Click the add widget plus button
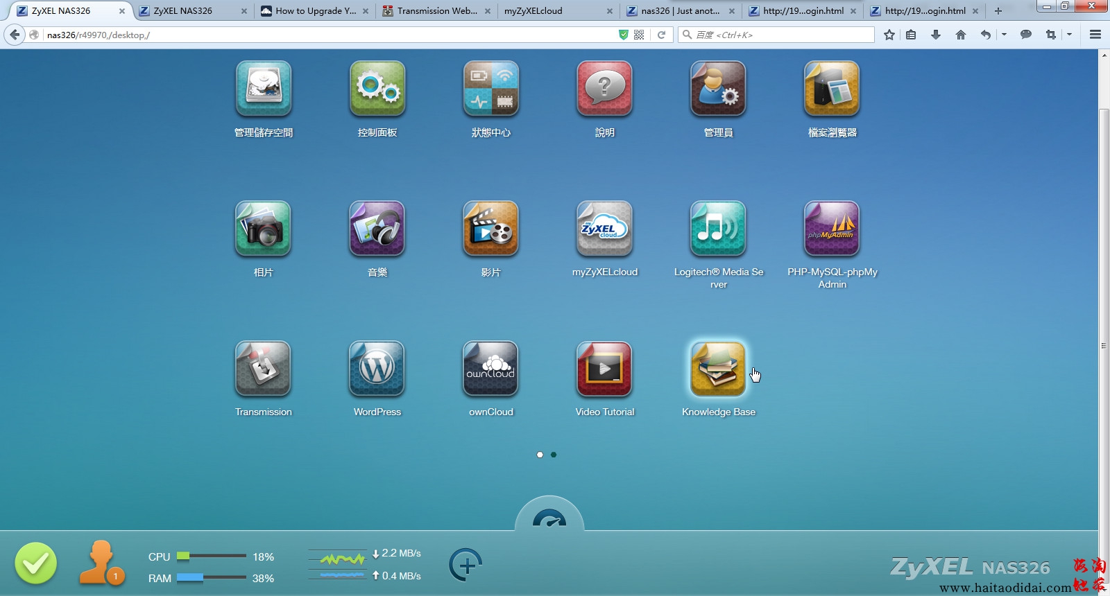The height and width of the screenshot is (596, 1110). point(466,565)
